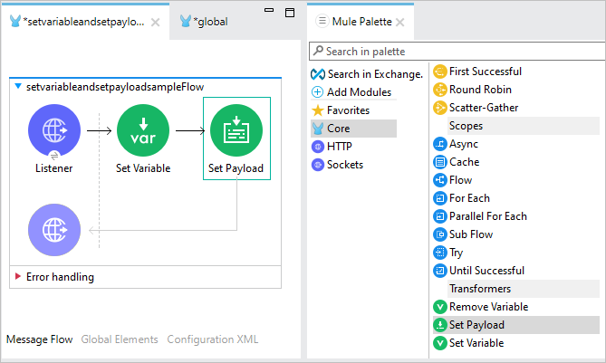Image resolution: width=606 pixels, height=363 pixels.
Task: Click the Sub Flow icon in palette
Action: tap(440, 234)
